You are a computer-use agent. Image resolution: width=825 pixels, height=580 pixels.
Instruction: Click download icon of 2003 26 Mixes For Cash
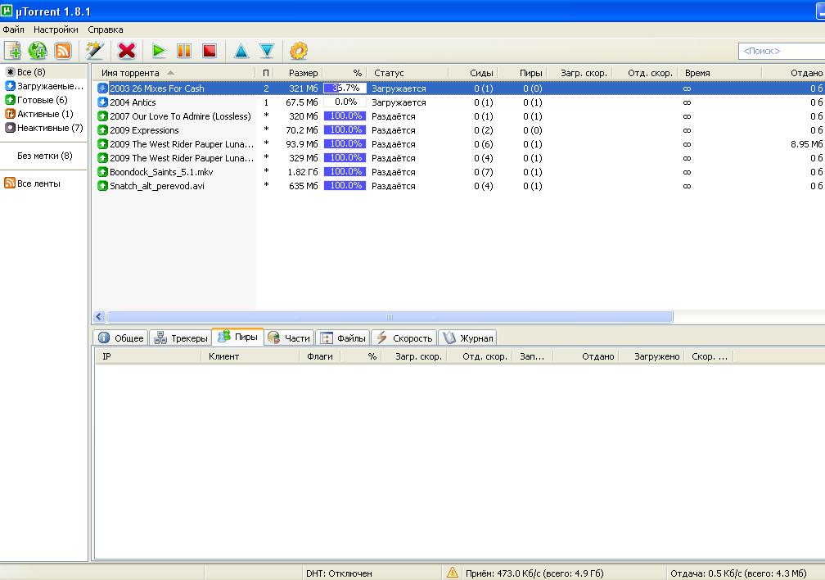[x=102, y=88]
